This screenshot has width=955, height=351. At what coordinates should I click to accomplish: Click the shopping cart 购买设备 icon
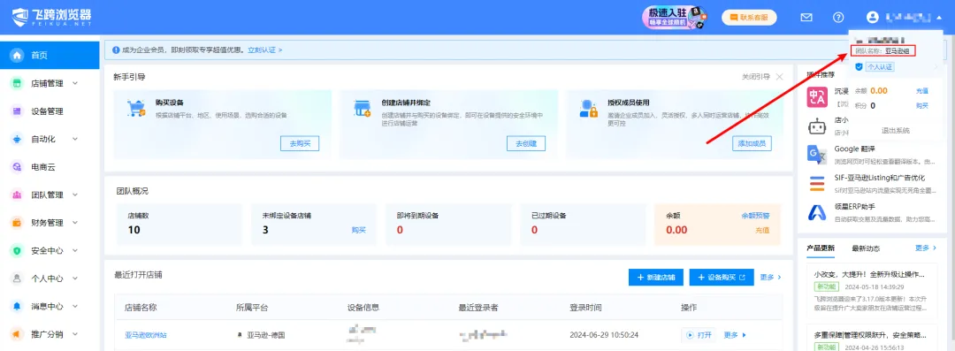click(136, 108)
